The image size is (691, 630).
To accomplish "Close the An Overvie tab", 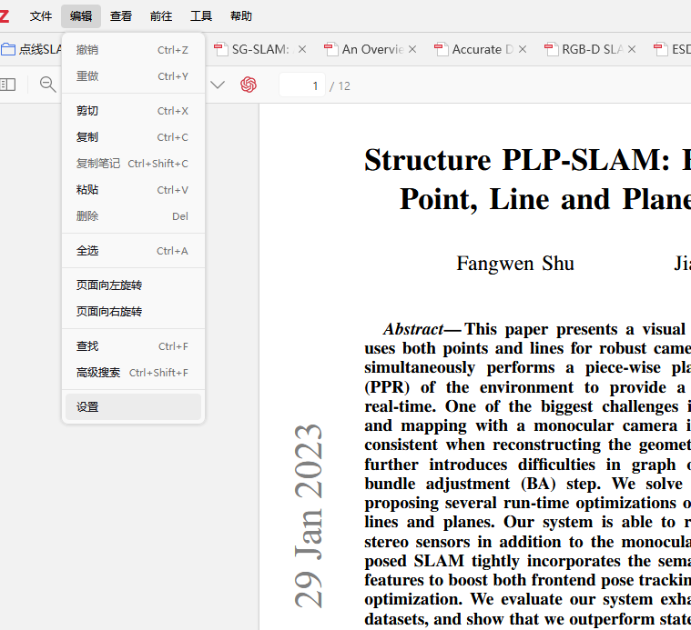I will point(412,49).
